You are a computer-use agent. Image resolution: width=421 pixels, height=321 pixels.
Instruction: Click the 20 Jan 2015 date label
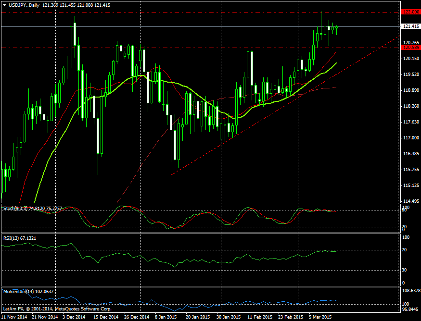pyautogui.click(x=198, y=317)
